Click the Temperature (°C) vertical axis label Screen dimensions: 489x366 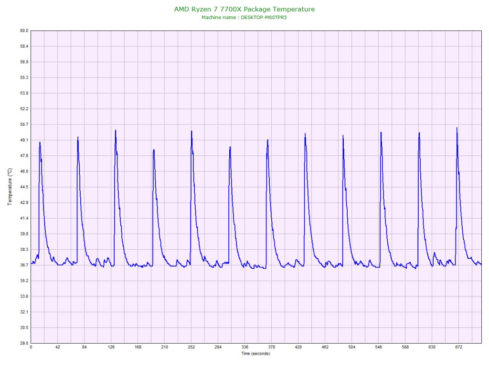click(x=10, y=187)
